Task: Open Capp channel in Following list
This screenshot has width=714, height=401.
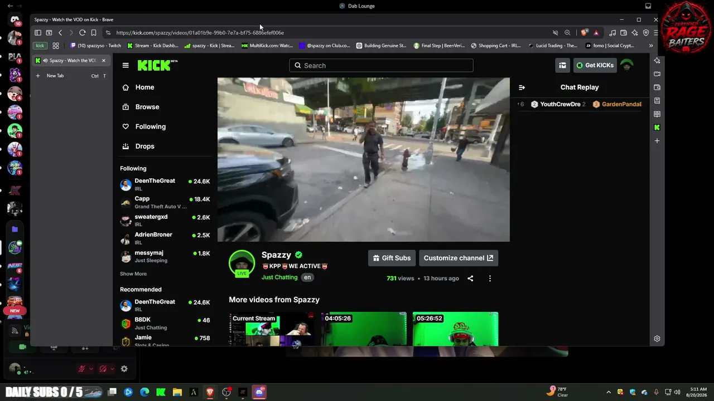Action: point(165,202)
